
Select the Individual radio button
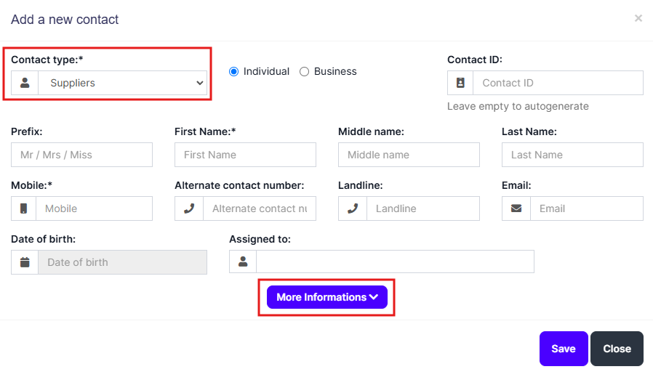[x=234, y=71]
